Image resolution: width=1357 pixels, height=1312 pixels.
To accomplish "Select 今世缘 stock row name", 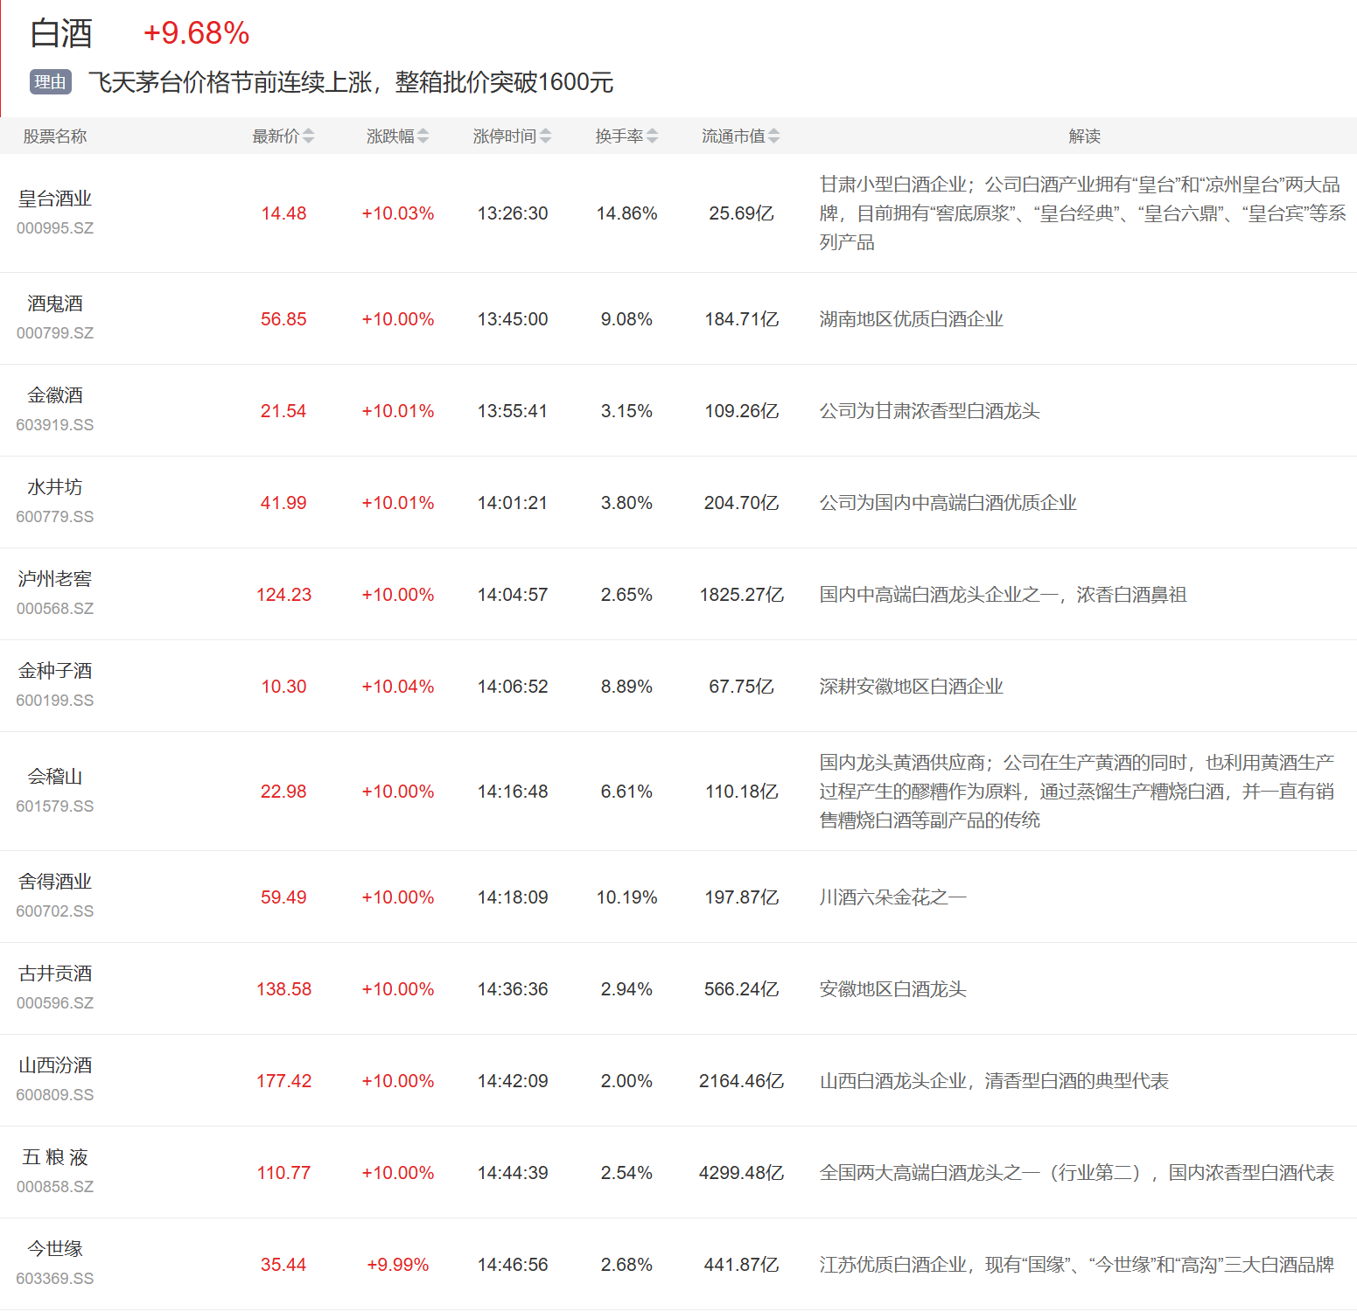I will (55, 1250).
